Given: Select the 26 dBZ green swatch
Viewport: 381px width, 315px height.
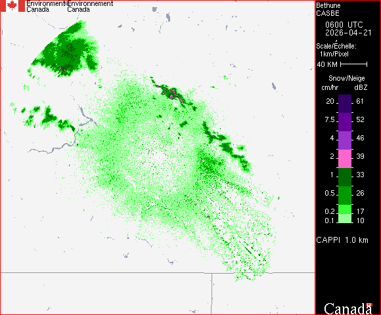Looking at the screenshot, I should (345, 196).
